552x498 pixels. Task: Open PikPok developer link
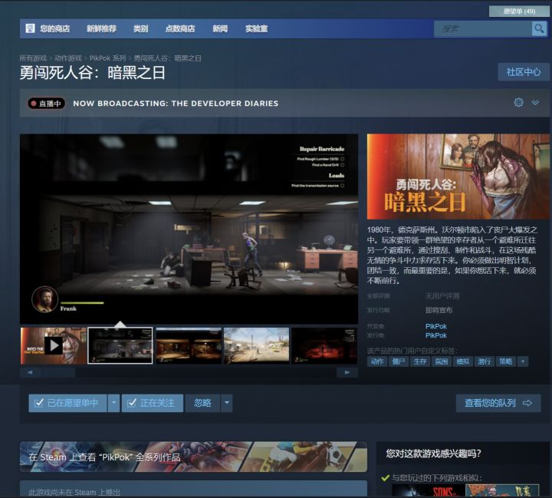tap(435, 326)
